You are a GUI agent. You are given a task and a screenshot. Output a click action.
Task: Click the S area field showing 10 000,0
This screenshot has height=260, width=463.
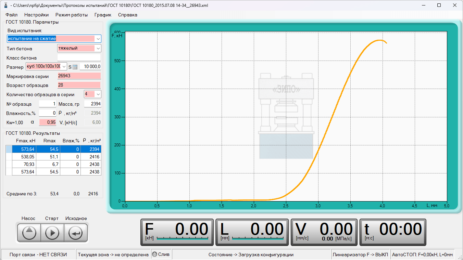90,67
